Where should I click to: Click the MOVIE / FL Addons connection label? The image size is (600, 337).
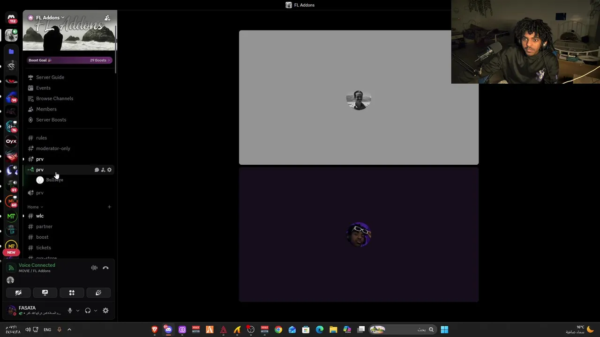tap(34, 271)
